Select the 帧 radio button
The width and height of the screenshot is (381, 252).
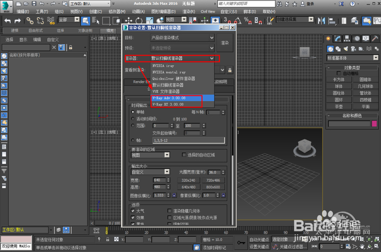tap(133, 140)
